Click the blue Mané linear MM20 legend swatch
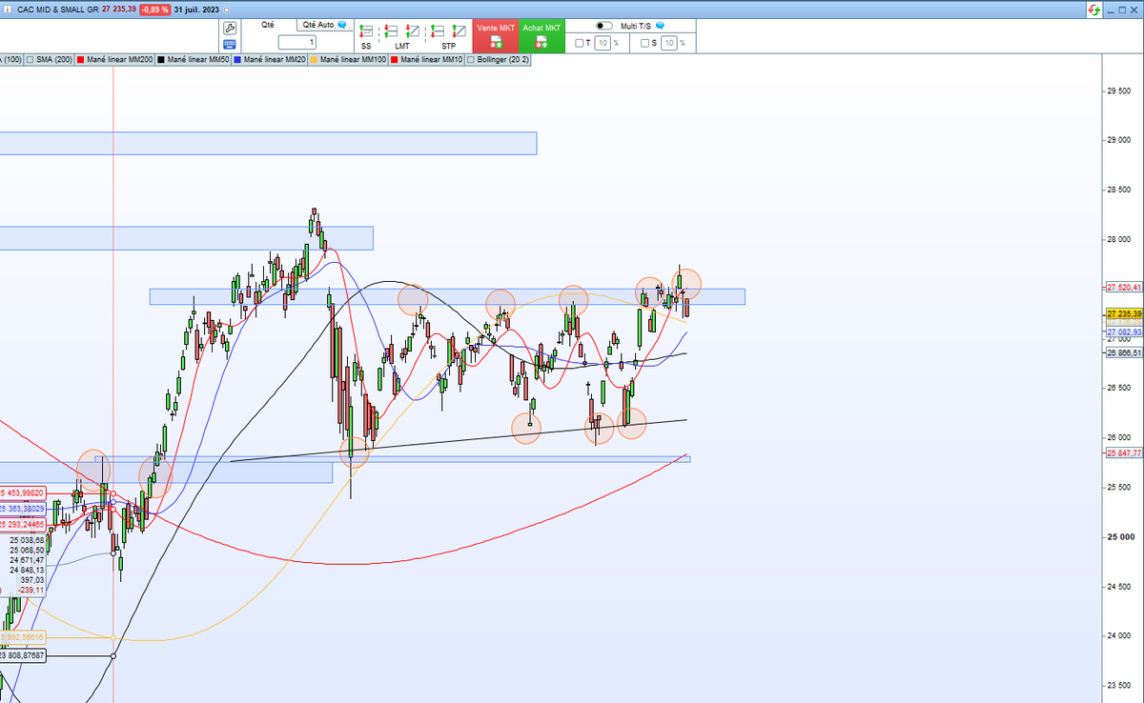1144x703 pixels. tap(237, 59)
